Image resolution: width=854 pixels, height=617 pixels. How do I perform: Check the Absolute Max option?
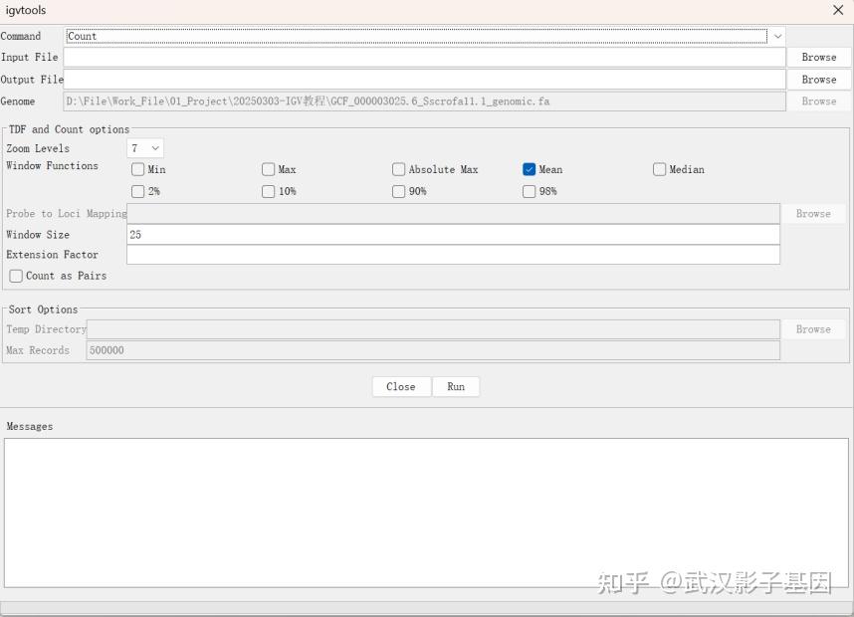tap(398, 169)
